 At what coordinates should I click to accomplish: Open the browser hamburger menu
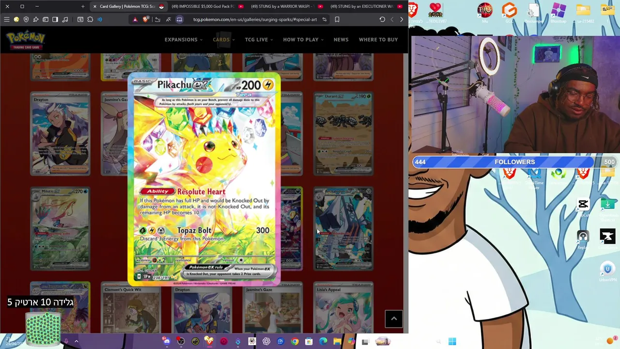pos(7,19)
